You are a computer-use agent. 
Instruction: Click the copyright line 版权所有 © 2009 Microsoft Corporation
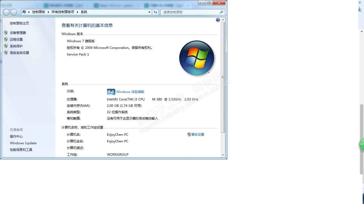coord(110,48)
